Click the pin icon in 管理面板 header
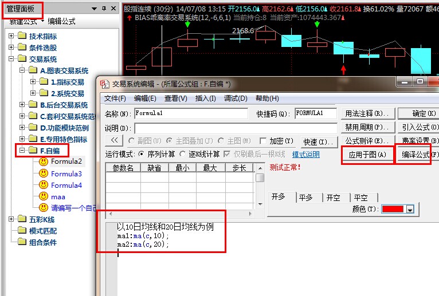This screenshot has height=296, width=439. tap(104, 9)
